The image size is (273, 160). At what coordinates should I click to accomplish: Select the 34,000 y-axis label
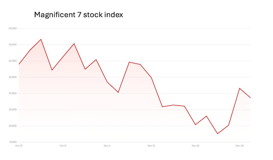point(13,61)
